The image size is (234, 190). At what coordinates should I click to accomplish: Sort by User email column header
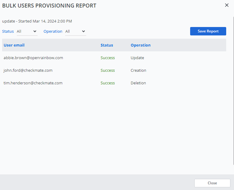(14, 45)
